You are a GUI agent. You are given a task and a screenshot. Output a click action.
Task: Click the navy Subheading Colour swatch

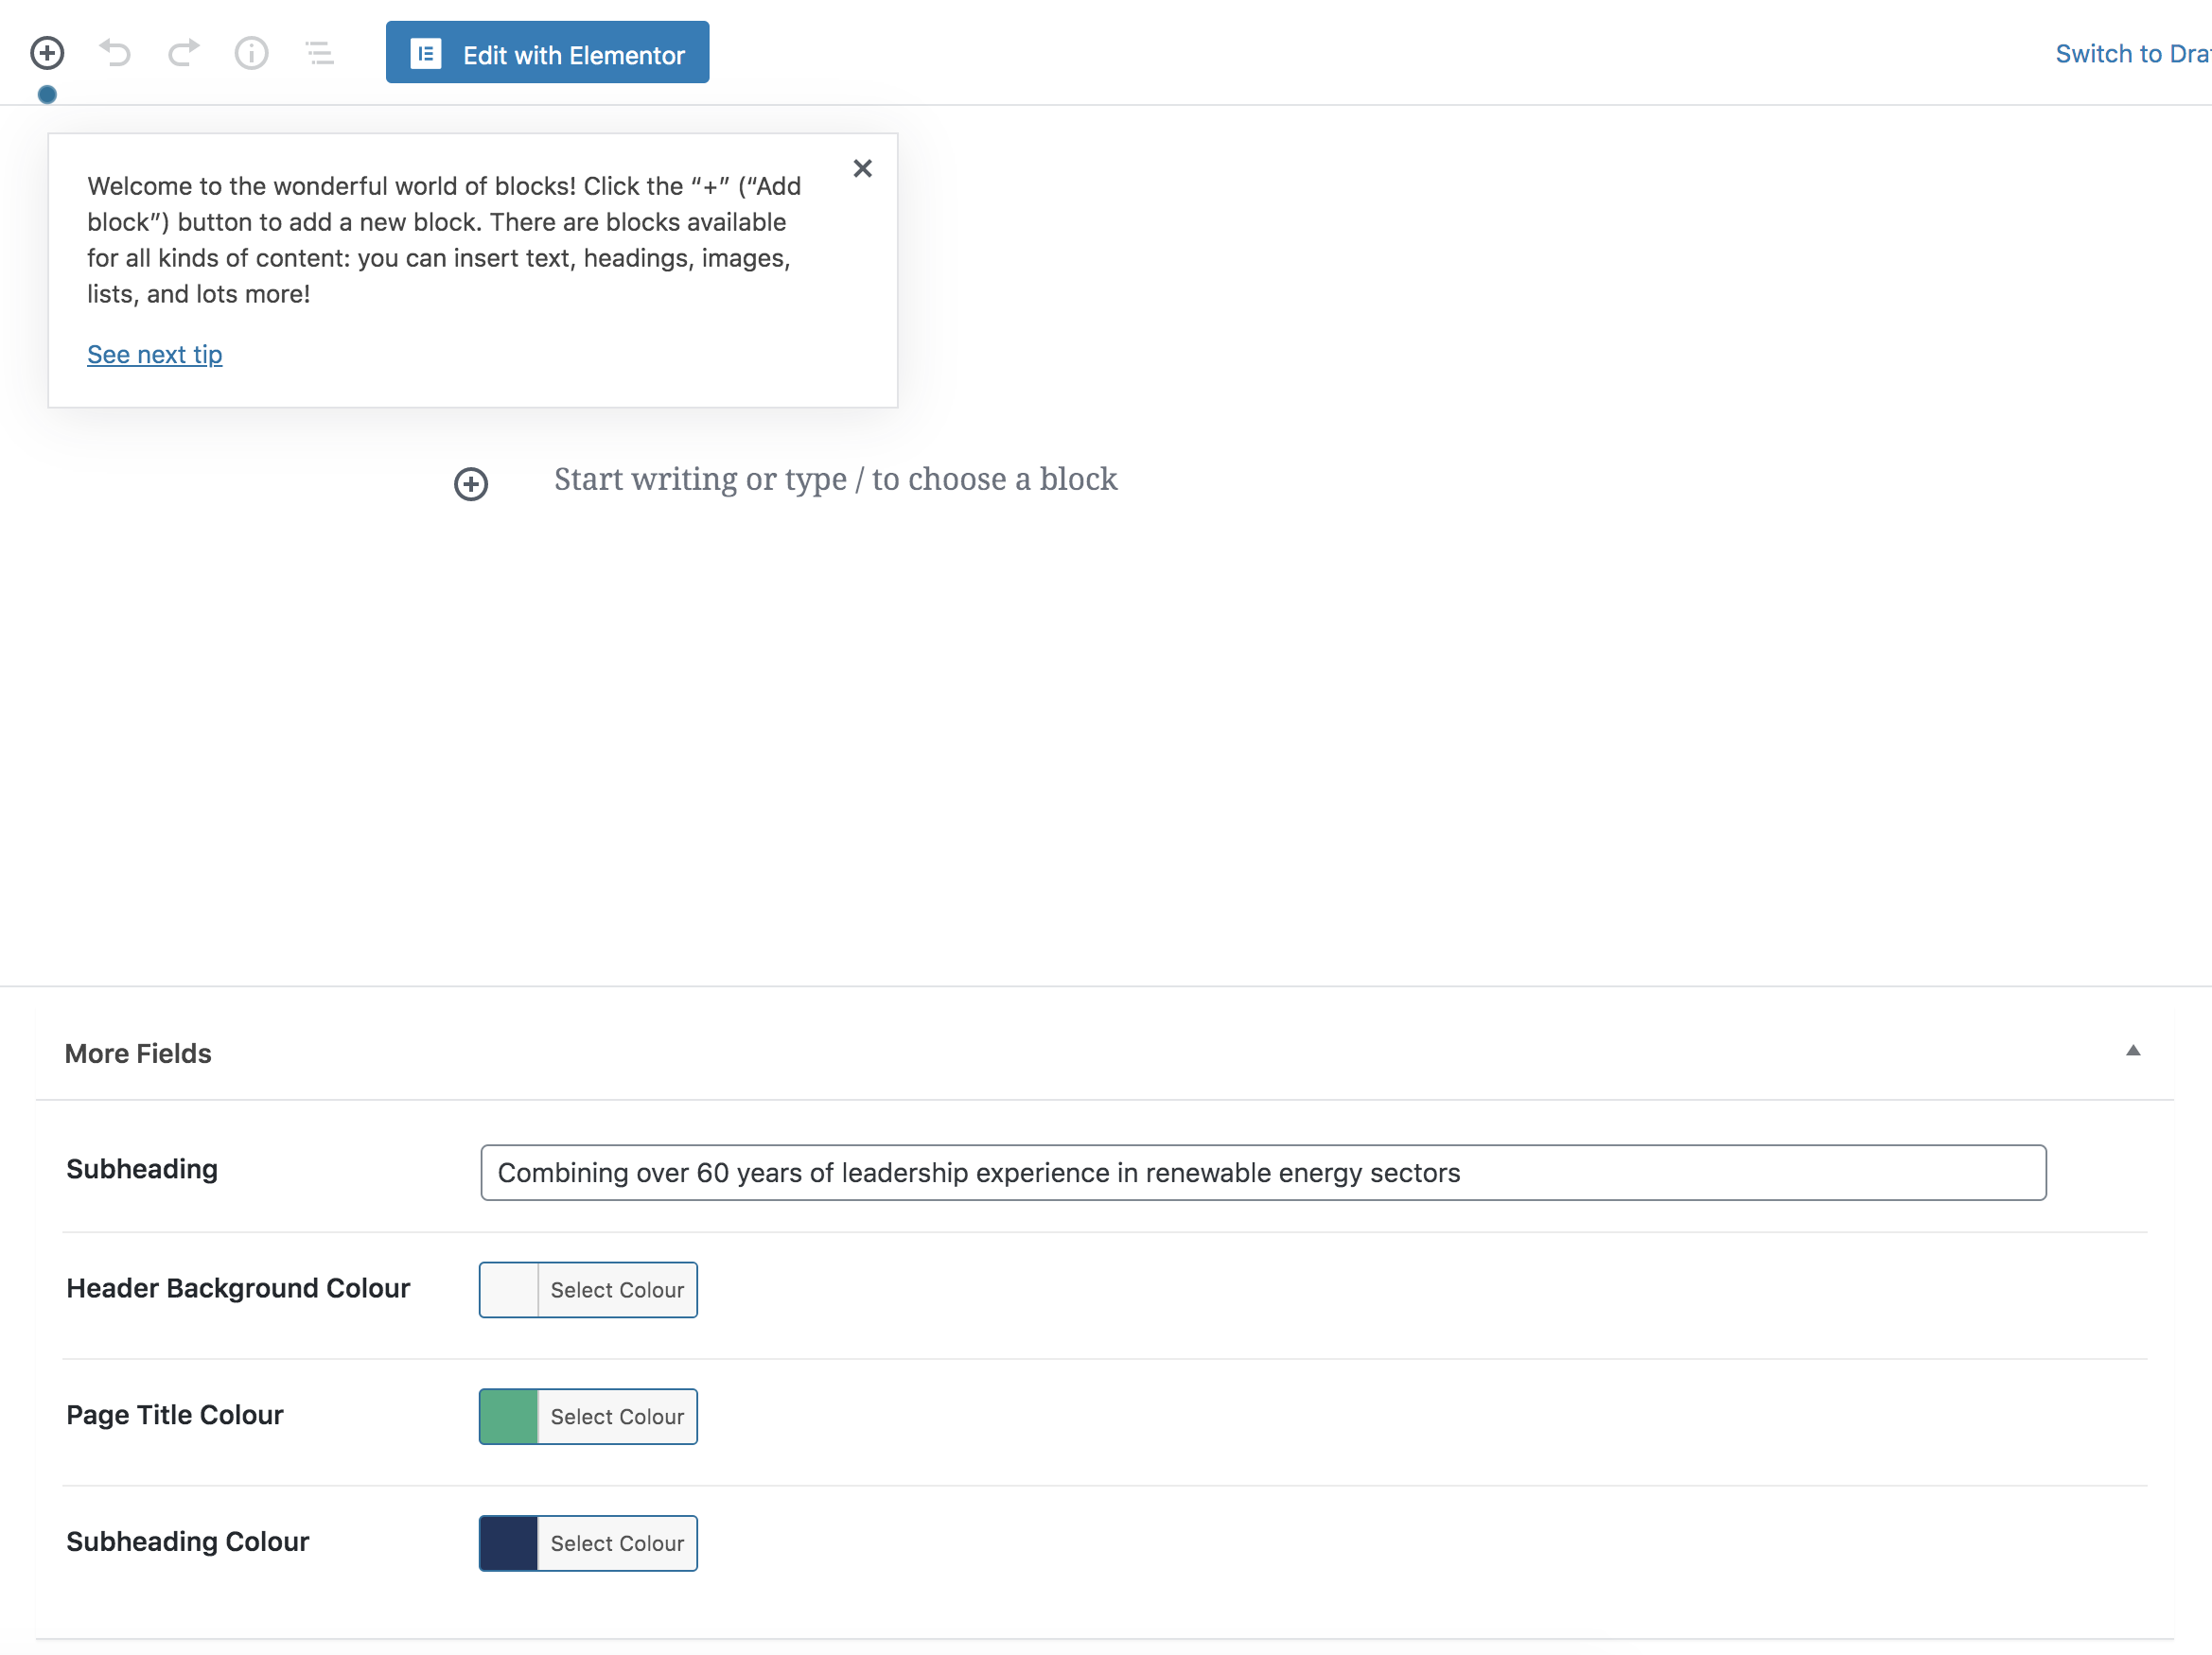point(509,1544)
